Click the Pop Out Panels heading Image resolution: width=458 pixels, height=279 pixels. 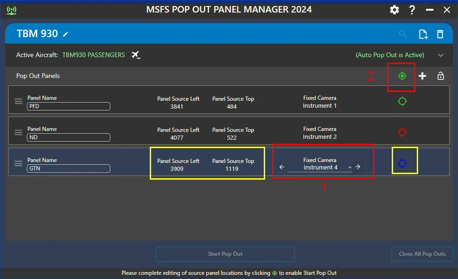coord(38,76)
